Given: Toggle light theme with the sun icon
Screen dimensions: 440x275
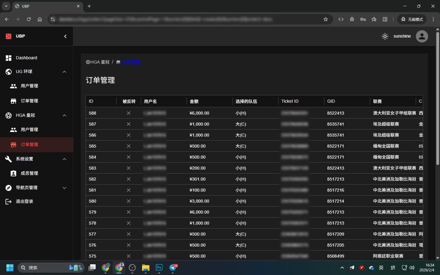Looking at the screenshot, I should [x=385, y=36].
